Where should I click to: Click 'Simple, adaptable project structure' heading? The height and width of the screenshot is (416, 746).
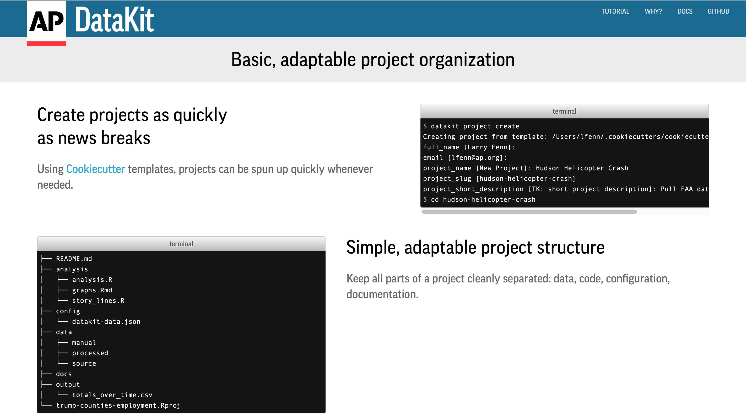pos(475,247)
